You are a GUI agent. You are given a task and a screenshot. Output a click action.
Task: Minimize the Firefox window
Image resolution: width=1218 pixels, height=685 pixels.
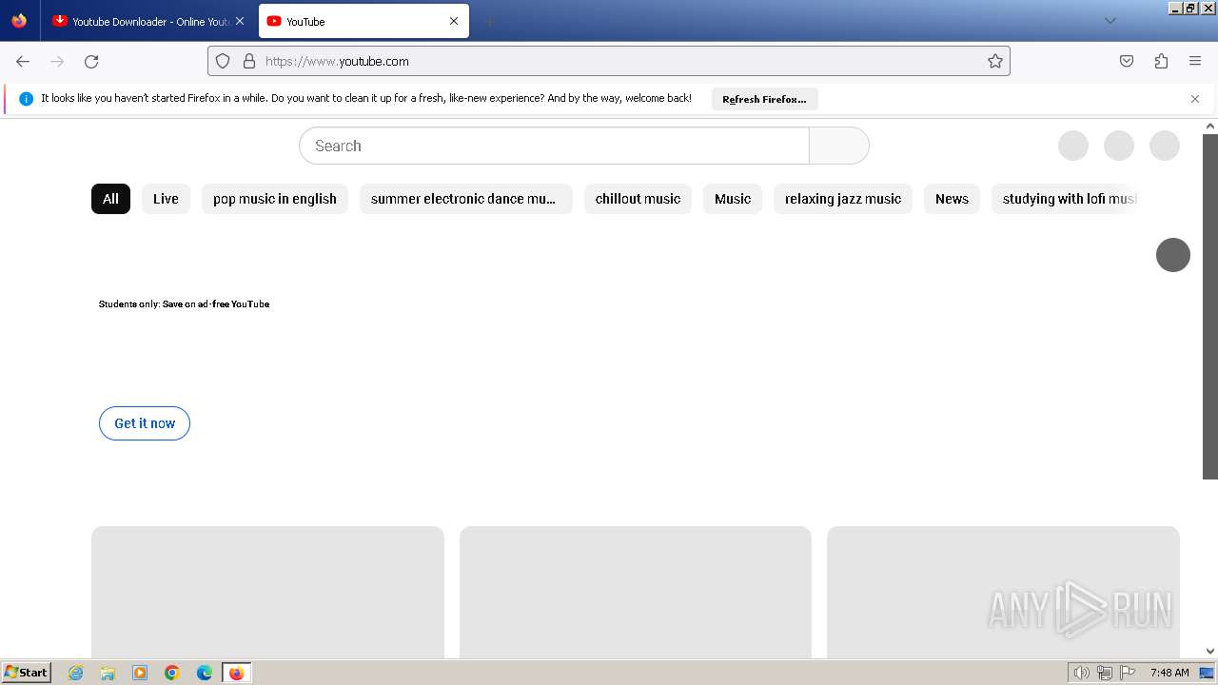tap(1176, 8)
